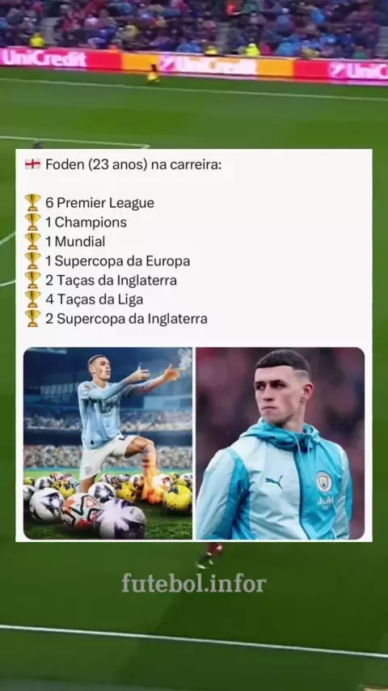Viewport: 388px width, 691px height.
Task: Click the futebol.infor watermark text
Action: point(194,583)
